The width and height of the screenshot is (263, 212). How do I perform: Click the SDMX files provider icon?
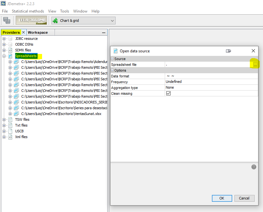[x=10, y=50]
